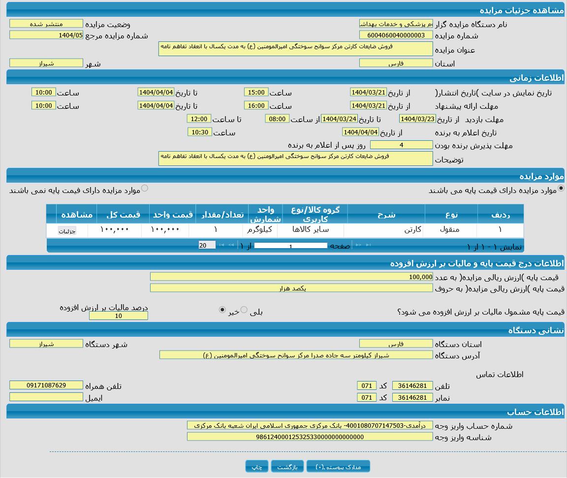Image resolution: width=567 pixels, height=478 pixels.
Task: Click the first page pagination icon
Action: coord(221,245)
